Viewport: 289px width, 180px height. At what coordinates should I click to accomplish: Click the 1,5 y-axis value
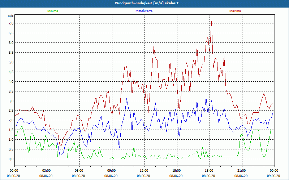(x=11, y=130)
